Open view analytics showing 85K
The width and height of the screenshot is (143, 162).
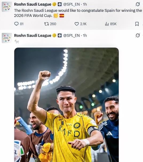pos(107,24)
